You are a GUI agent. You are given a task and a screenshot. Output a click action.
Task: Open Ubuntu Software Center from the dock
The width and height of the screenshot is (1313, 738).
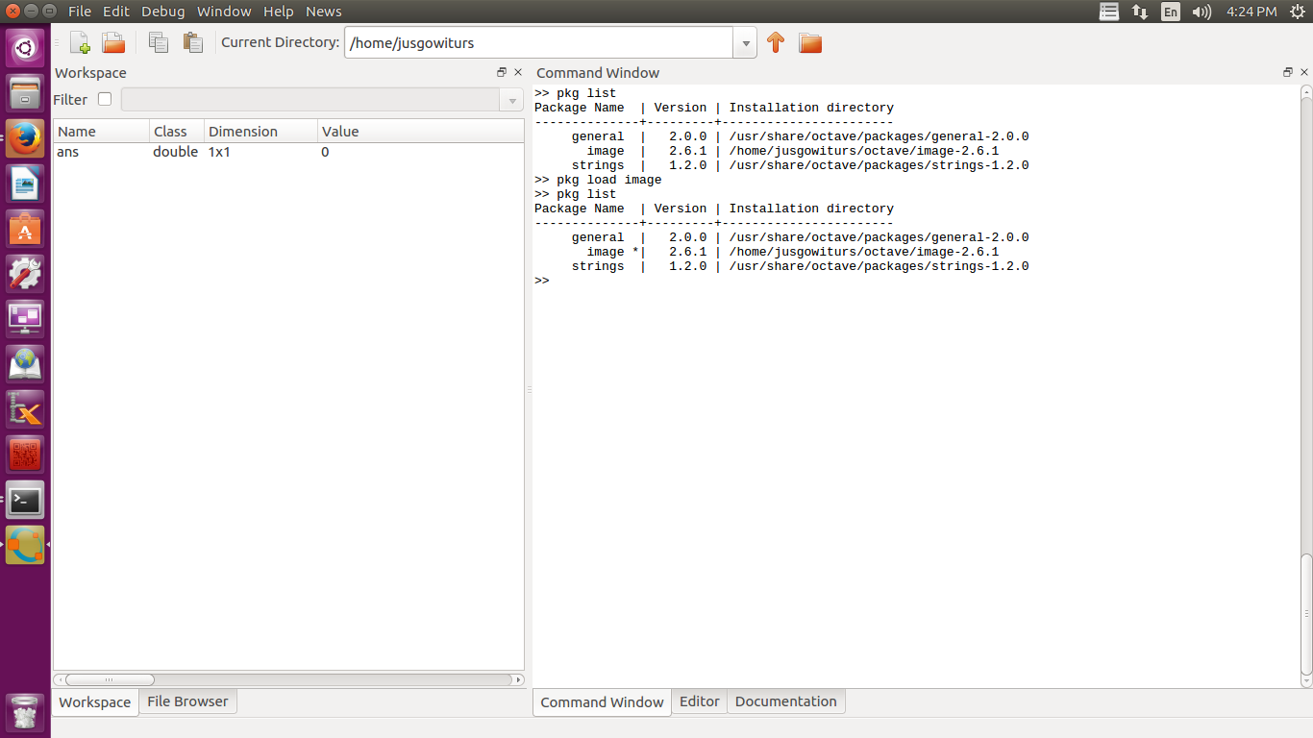25,229
